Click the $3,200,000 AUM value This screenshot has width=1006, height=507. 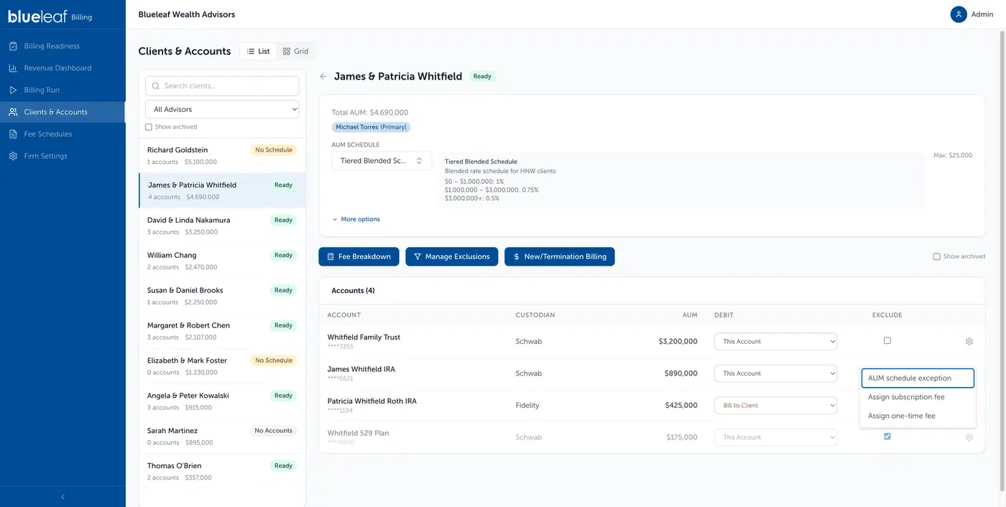point(678,342)
